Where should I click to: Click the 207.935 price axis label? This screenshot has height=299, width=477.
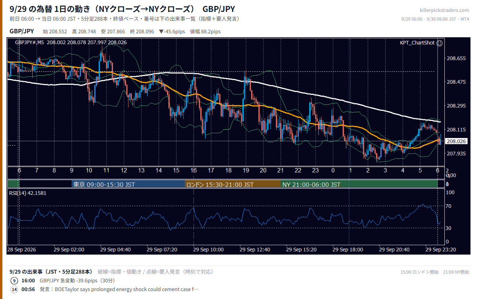click(x=456, y=153)
